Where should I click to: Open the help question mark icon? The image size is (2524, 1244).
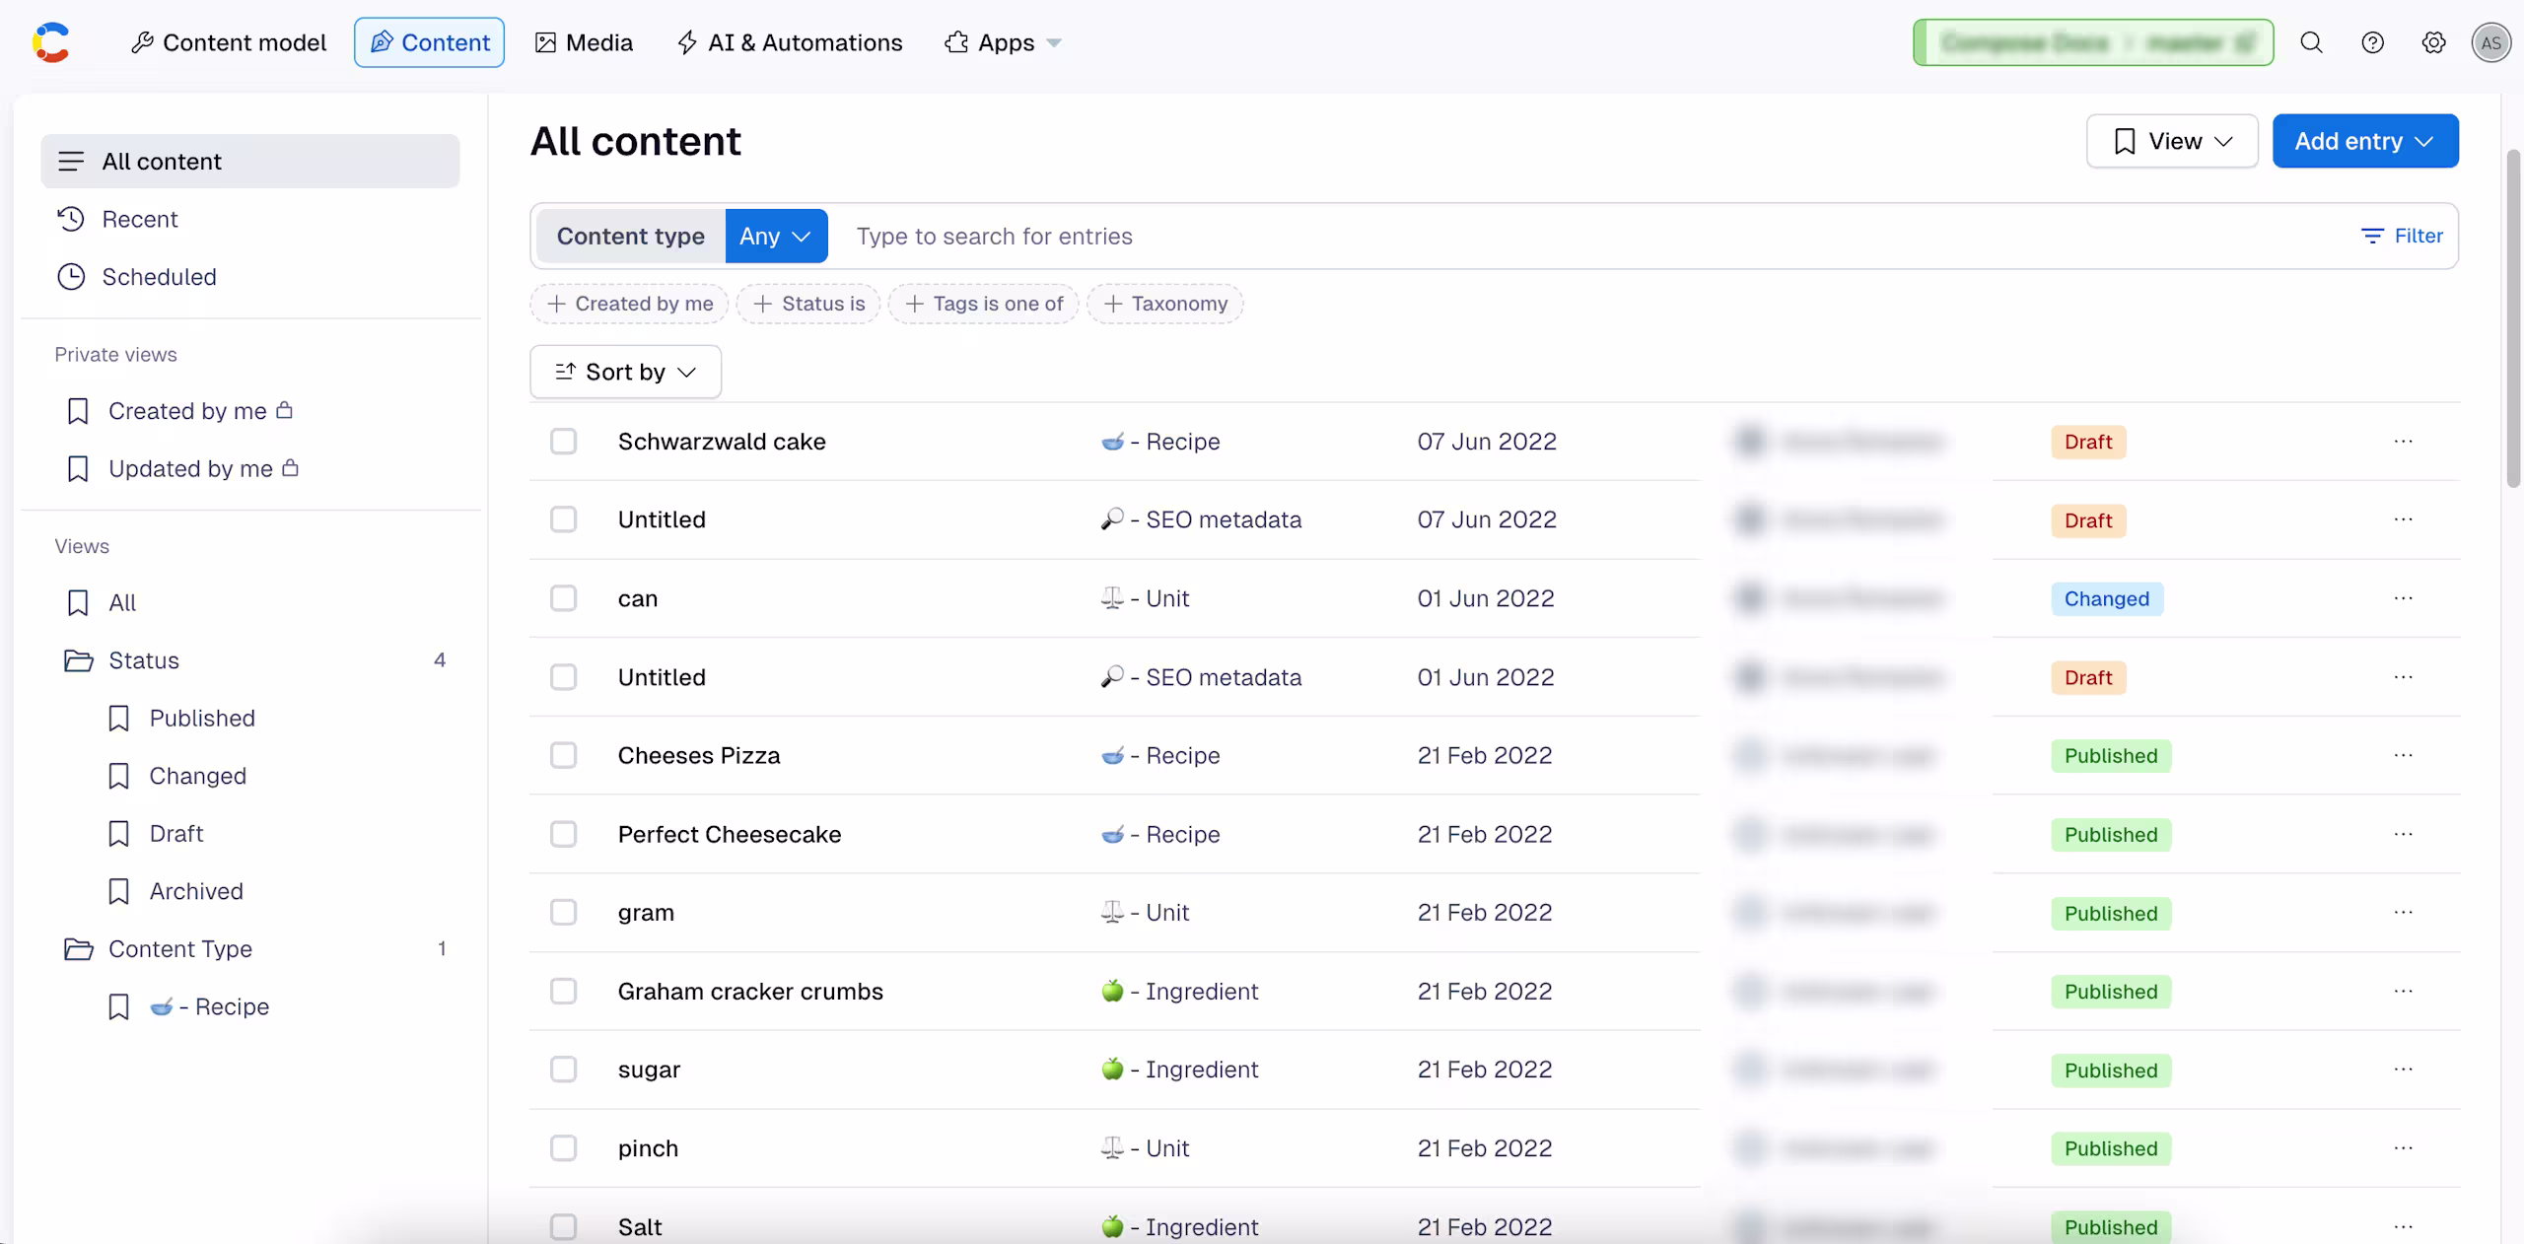pyautogui.click(x=2373, y=42)
